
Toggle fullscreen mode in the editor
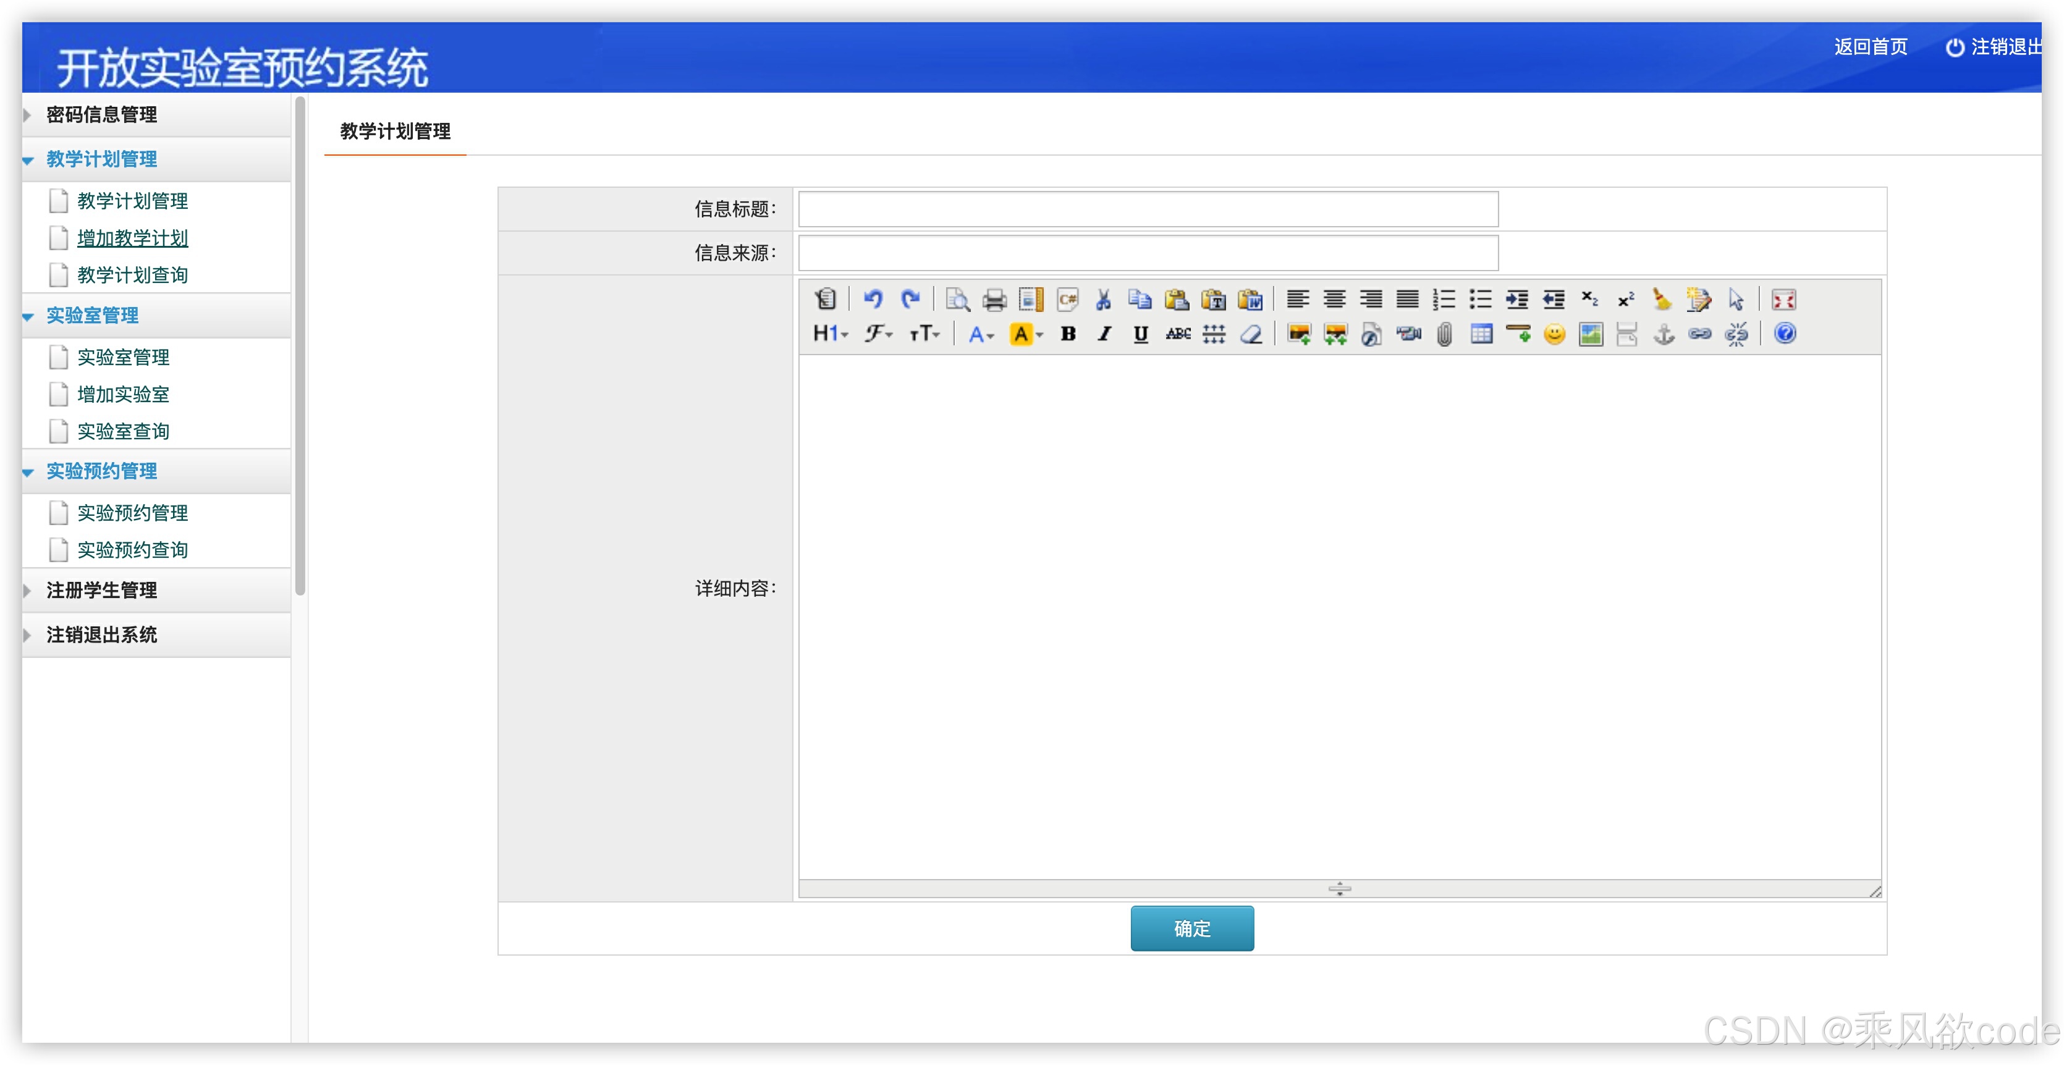(x=1783, y=300)
